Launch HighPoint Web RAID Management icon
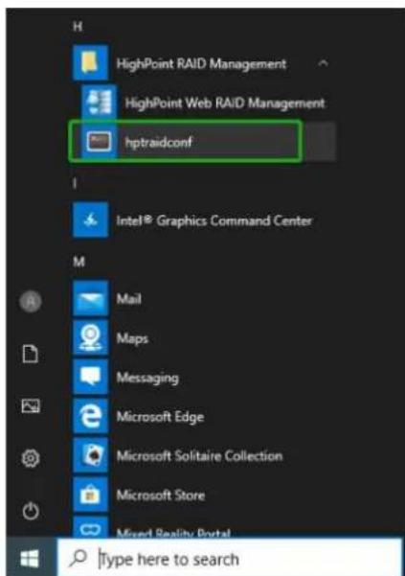The height and width of the screenshot is (576, 405). [x=99, y=103]
